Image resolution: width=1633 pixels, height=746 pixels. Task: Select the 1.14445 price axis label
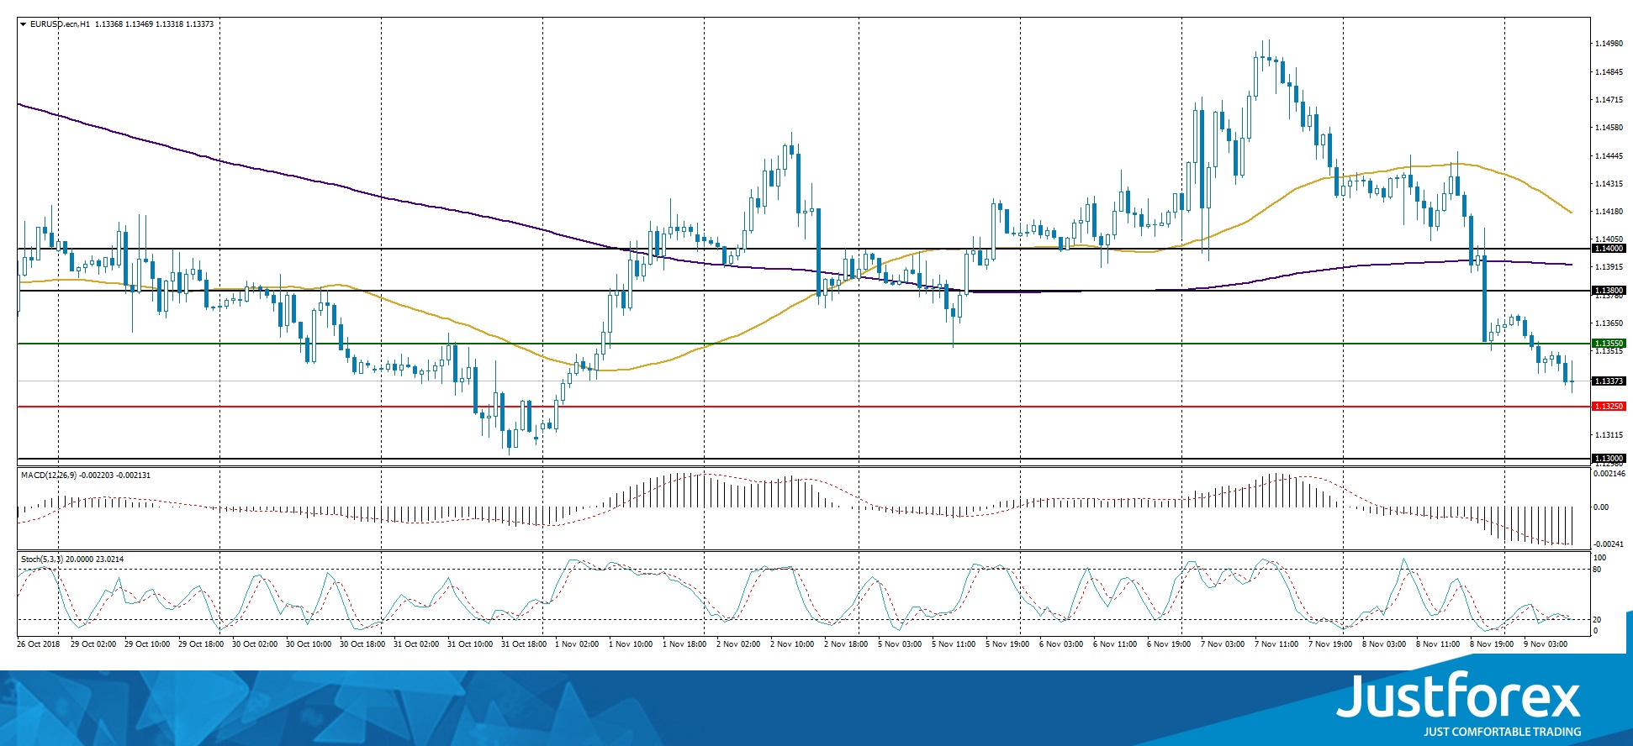[x=1609, y=156]
